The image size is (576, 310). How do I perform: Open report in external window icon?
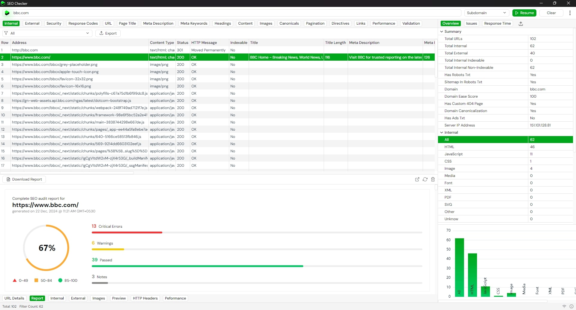(x=417, y=179)
